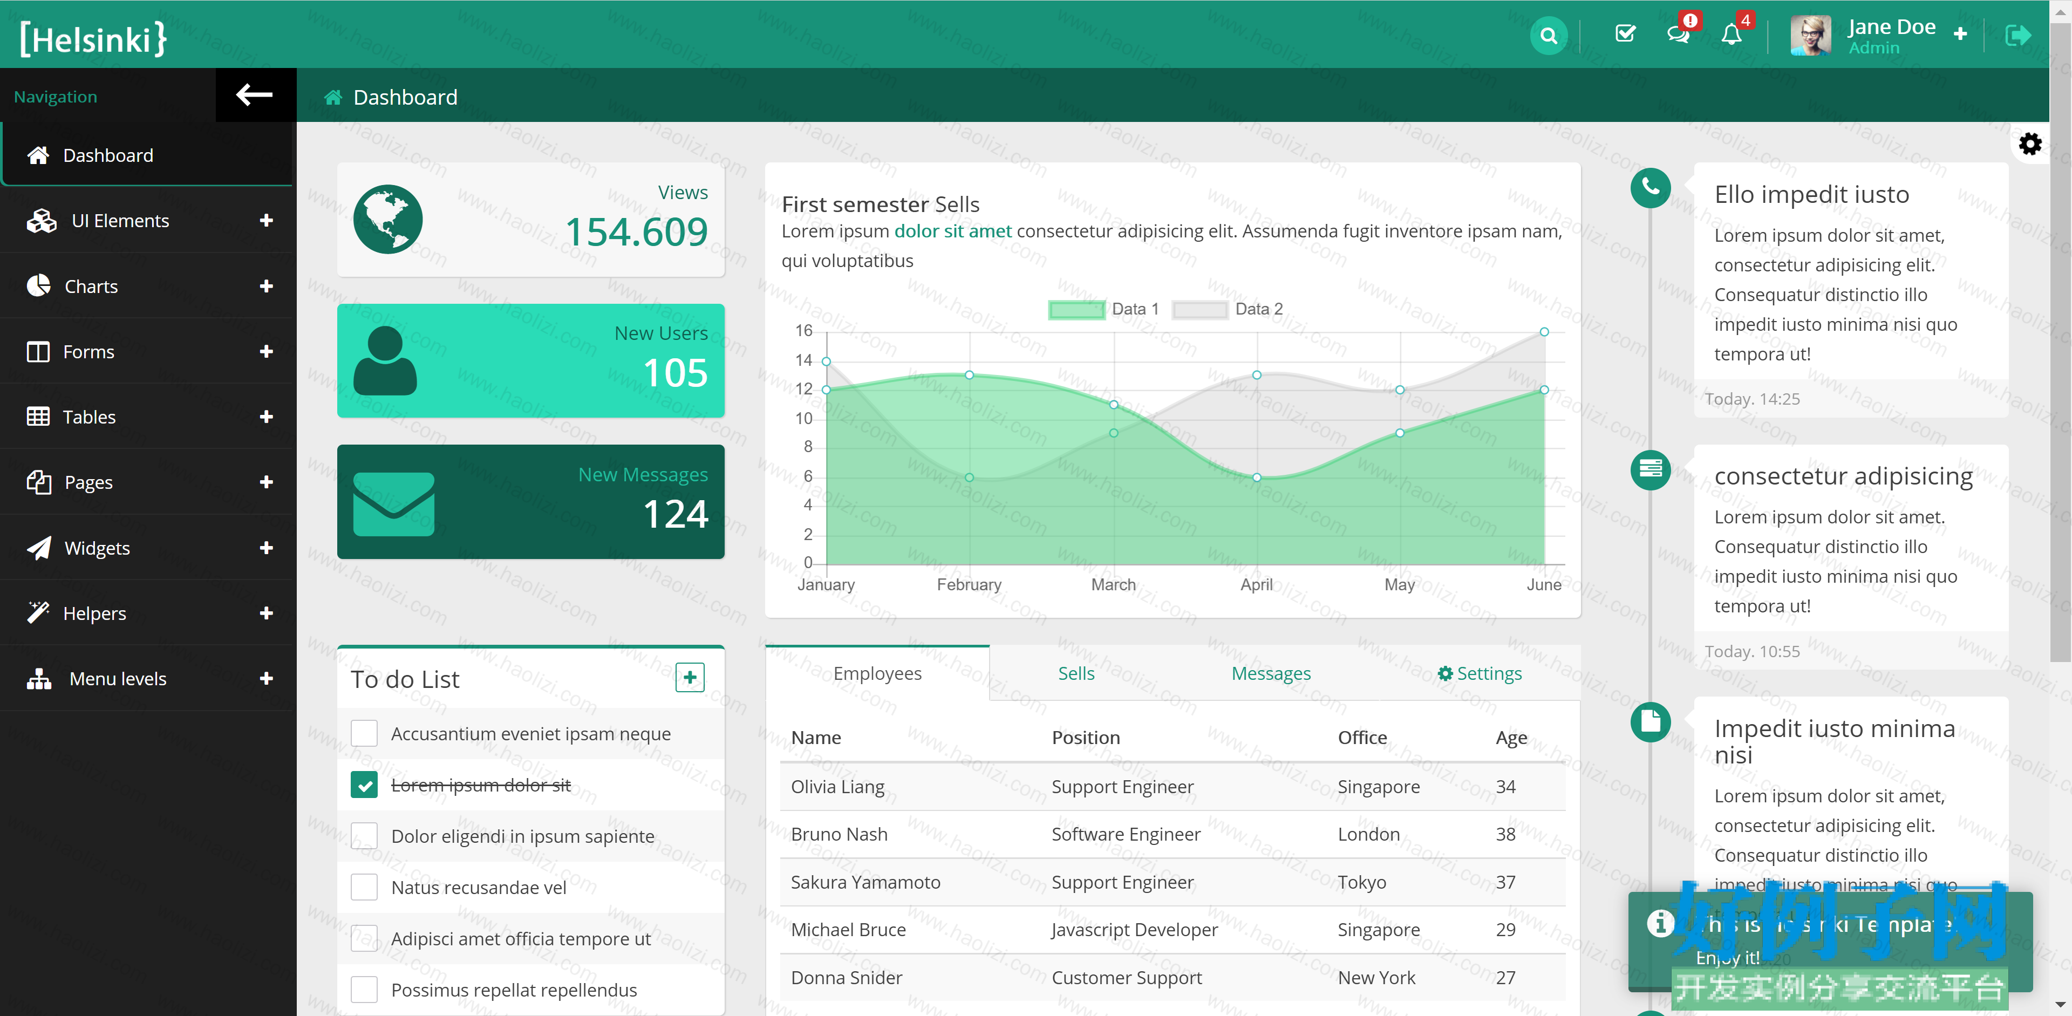
Task: Open the chat messages icon
Action: click(1678, 34)
